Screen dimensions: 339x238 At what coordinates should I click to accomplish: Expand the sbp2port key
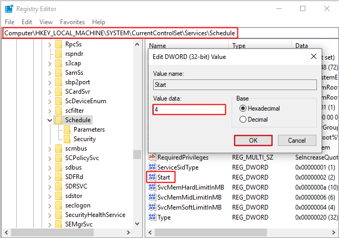tap(49, 83)
